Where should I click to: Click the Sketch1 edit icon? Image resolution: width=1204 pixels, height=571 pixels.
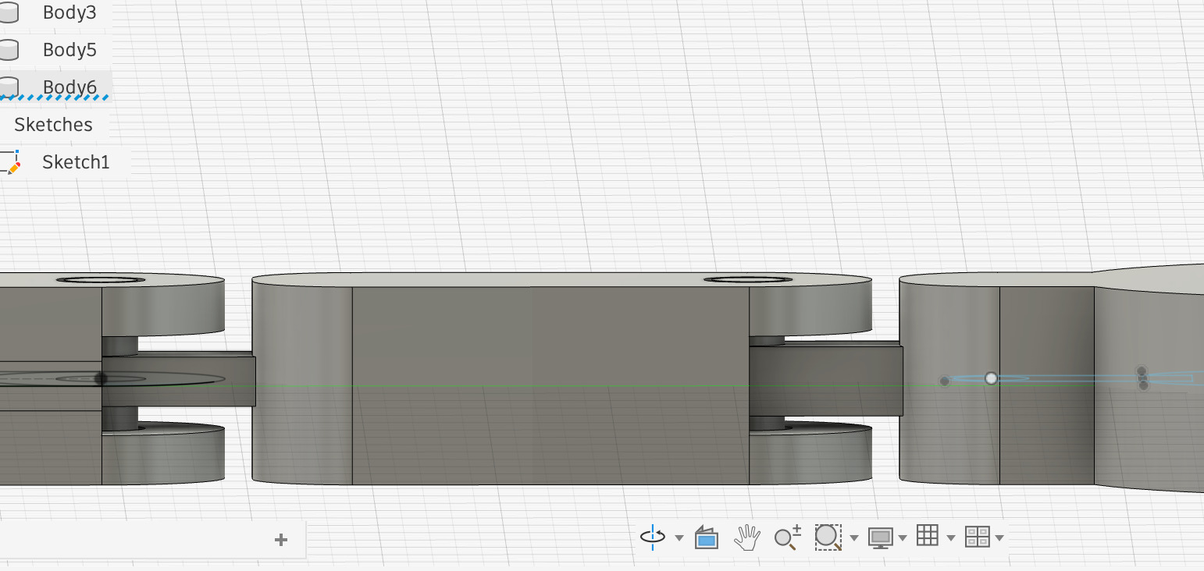pyautogui.click(x=12, y=163)
